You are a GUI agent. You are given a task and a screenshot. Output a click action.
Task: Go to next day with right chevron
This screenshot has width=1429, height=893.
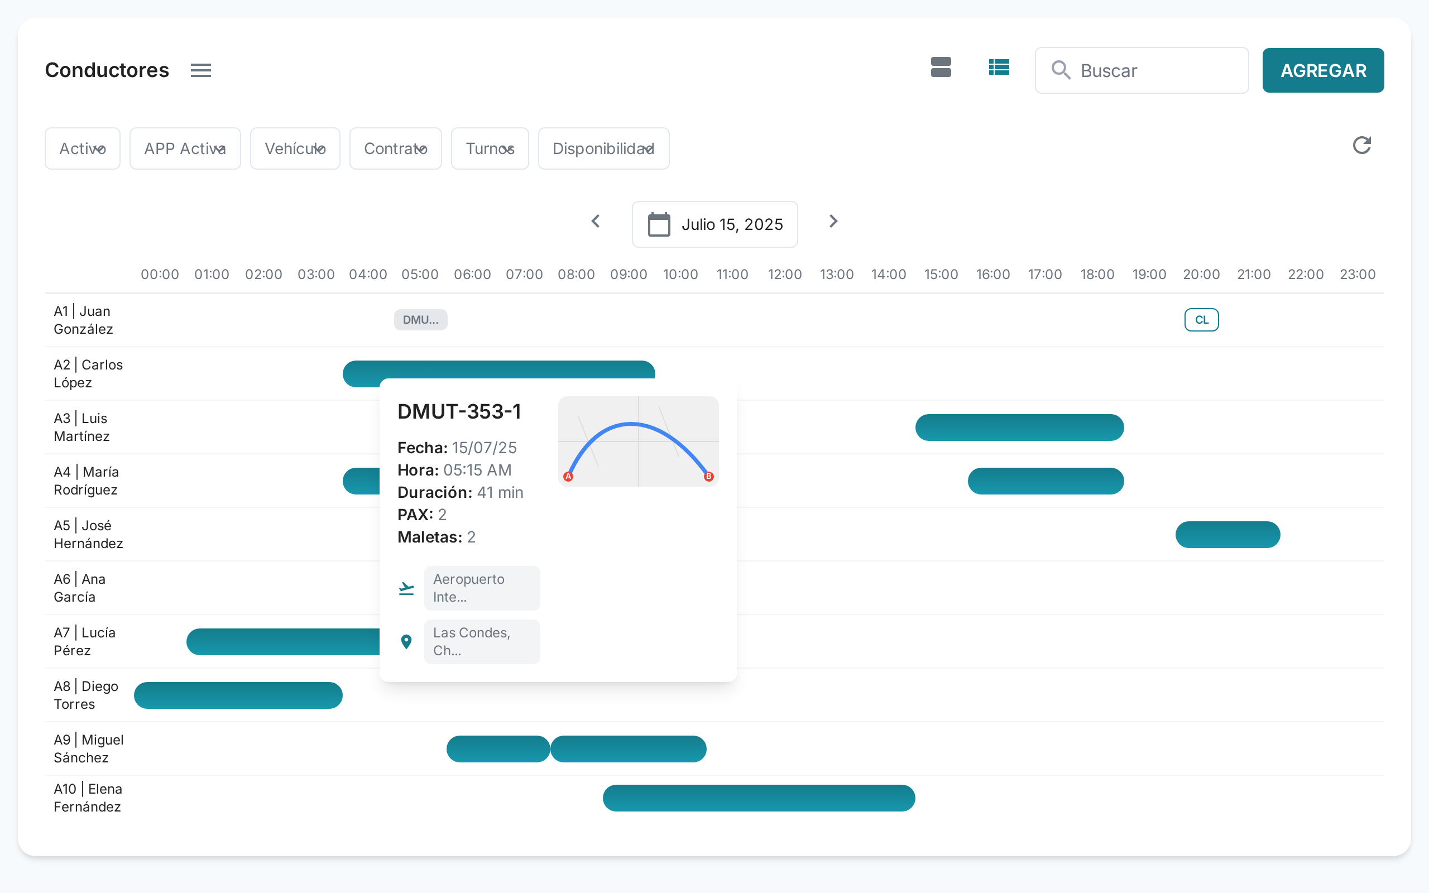tap(833, 222)
